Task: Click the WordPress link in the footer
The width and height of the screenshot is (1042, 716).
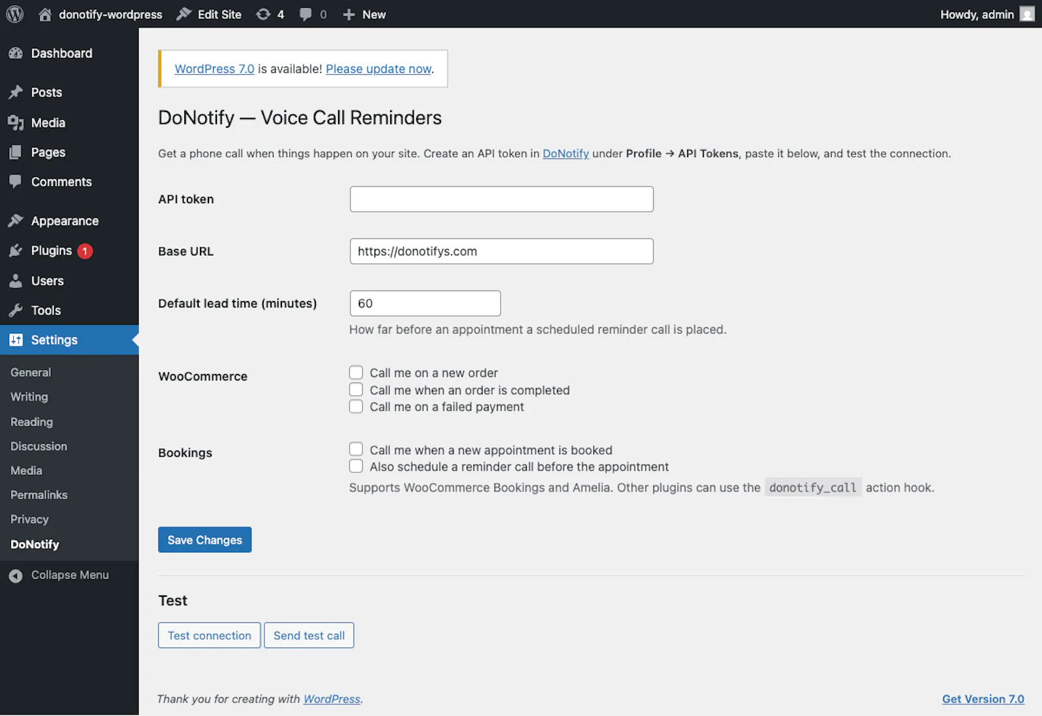Action: [x=331, y=699]
